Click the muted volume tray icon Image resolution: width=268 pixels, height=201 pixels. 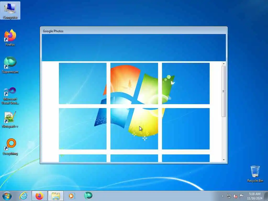235,196
